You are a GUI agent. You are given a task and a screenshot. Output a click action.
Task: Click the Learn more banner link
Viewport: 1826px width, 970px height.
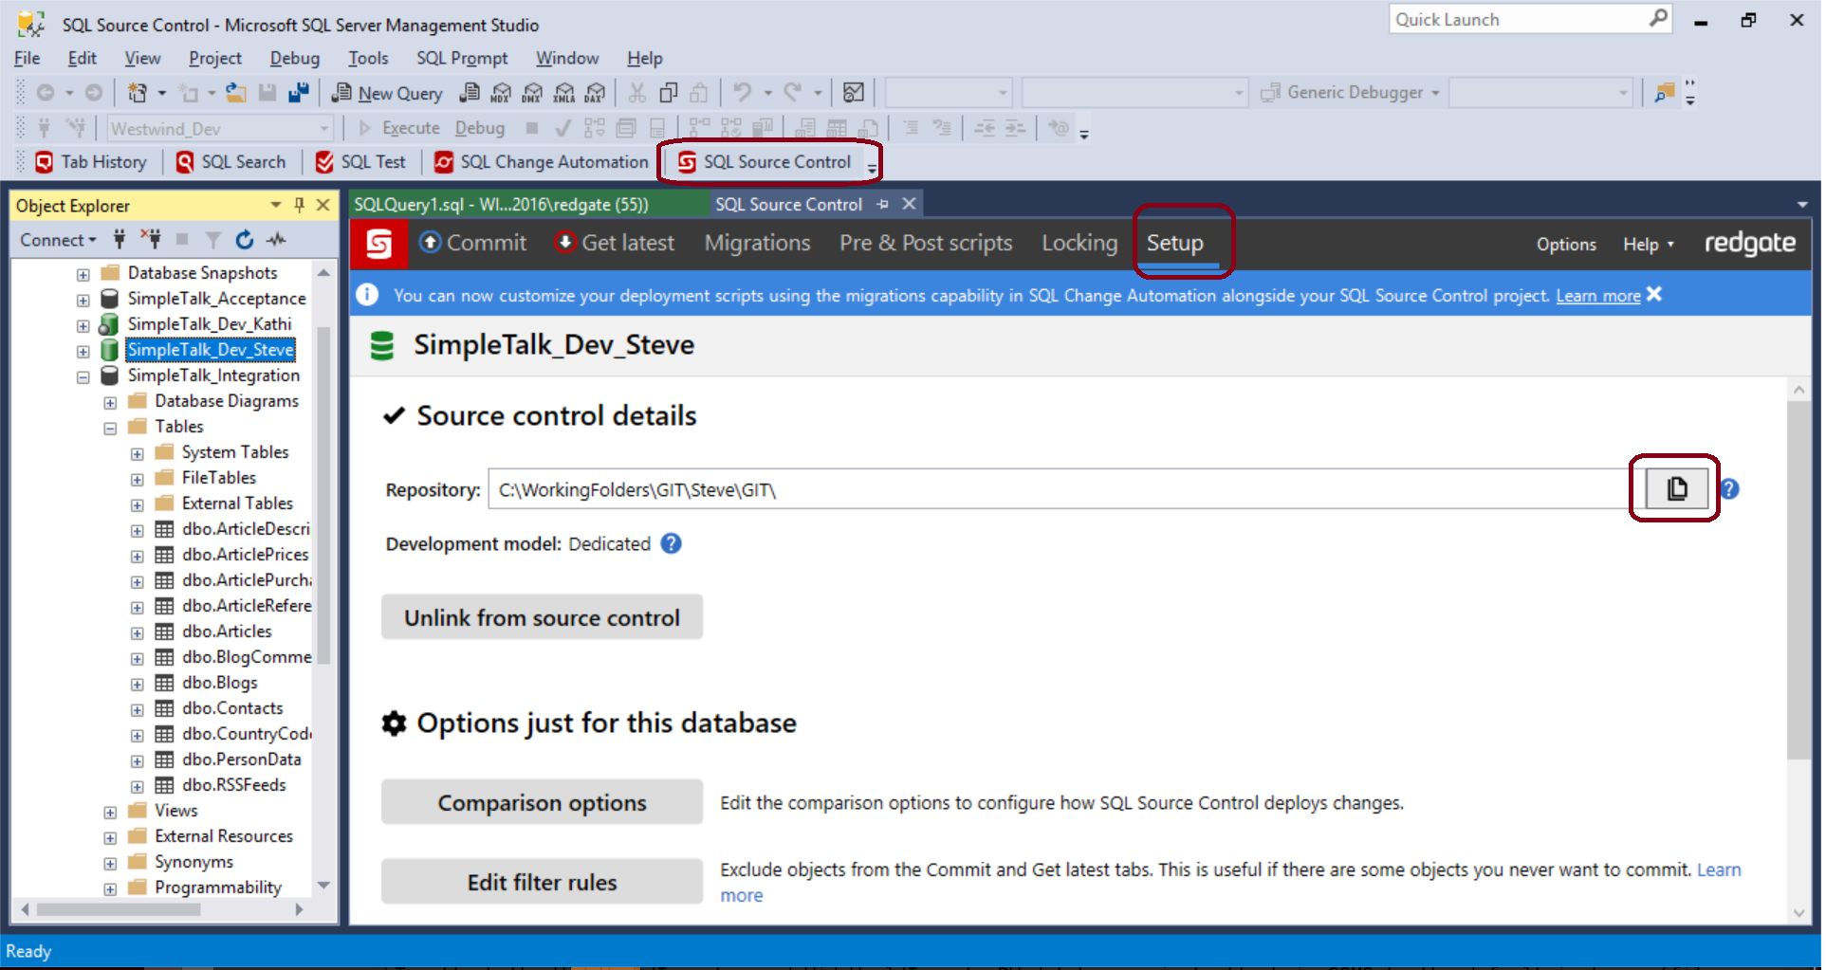pyautogui.click(x=1598, y=296)
